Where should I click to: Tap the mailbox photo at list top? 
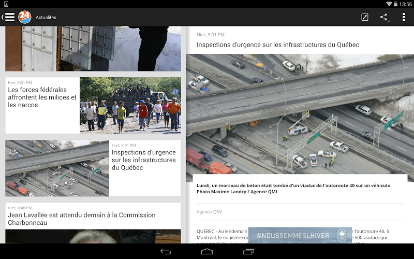click(x=93, y=48)
